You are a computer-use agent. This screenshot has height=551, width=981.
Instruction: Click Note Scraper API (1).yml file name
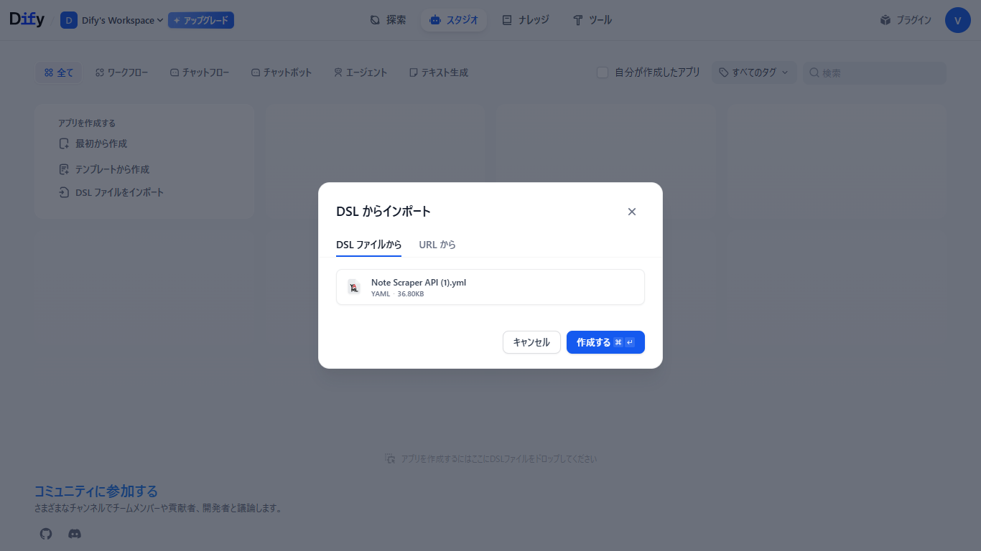(419, 283)
